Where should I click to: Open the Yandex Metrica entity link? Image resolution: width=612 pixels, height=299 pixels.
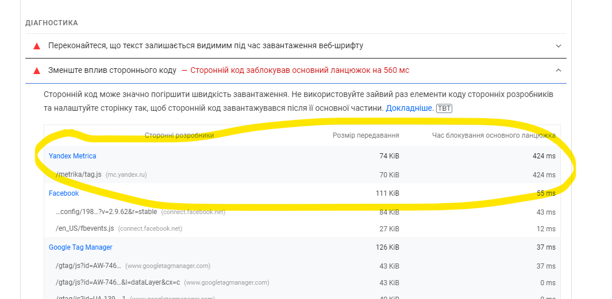pos(72,156)
